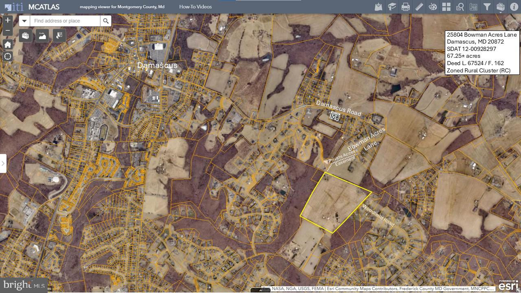This screenshot has width=521, height=293.
Task: Zoom out with the minus button
Action: pyautogui.click(x=8, y=31)
